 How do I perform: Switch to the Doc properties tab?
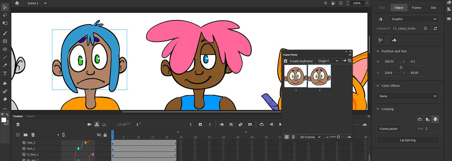pyautogui.click(x=434, y=8)
